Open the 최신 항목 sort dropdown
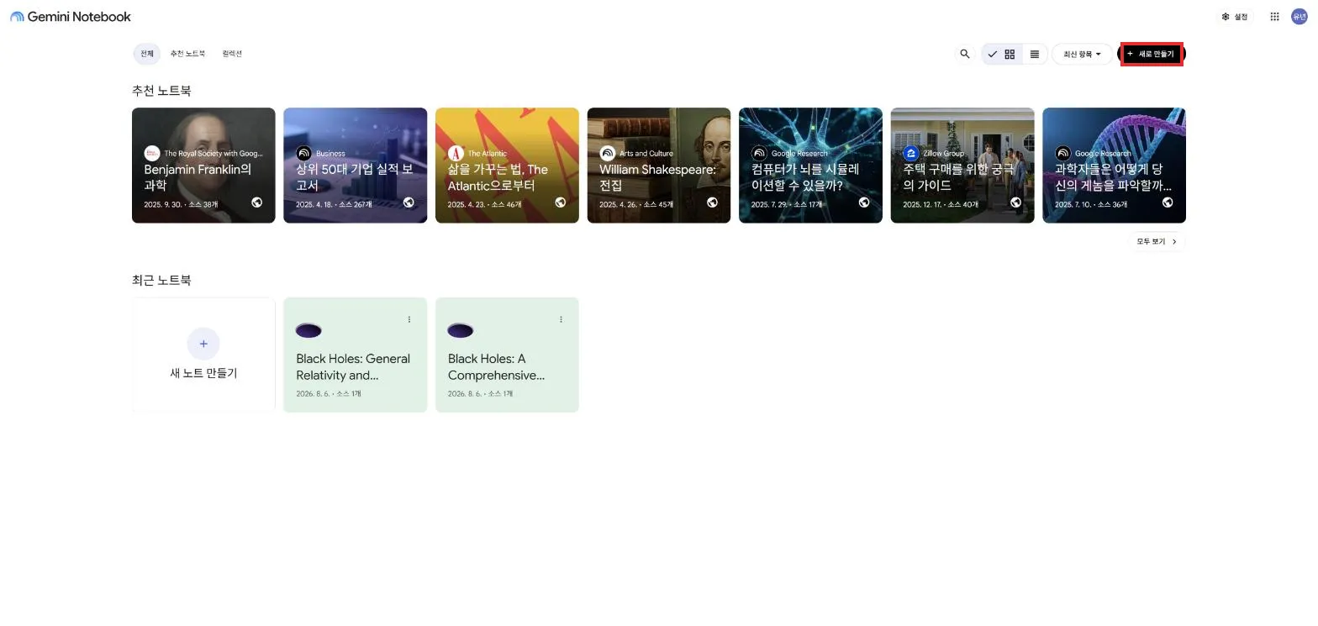Screen dimensions: 1318x626 coord(1083,54)
